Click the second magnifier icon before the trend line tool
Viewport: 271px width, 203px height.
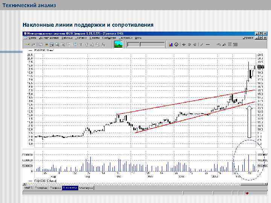point(195,45)
